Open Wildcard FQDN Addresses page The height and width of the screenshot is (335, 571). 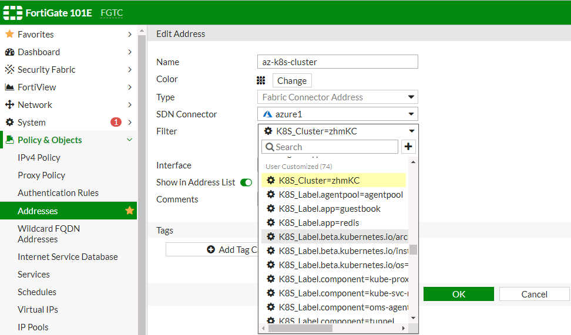pyautogui.click(x=49, y=234)
